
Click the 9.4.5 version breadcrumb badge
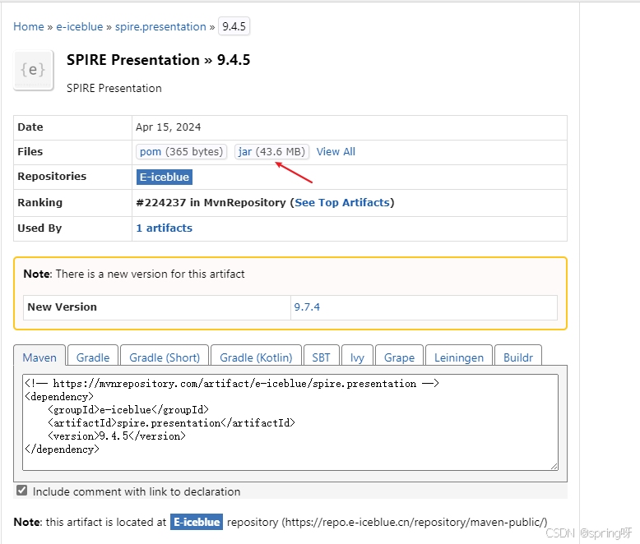pyautogui.click(x=234, y=26)
